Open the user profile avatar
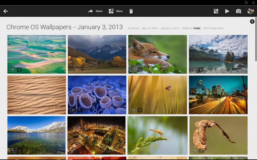The width and height of the screenshot is (257, 160). pyautogui.click(x=250, y=11)
